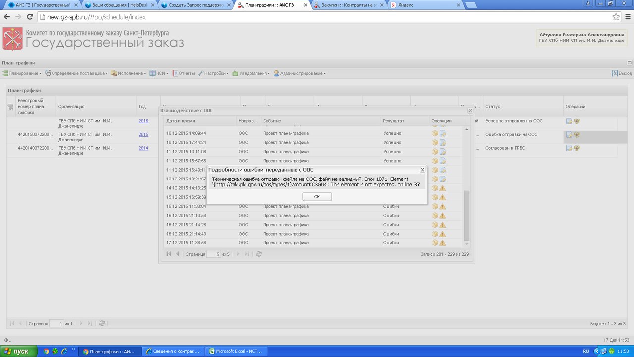Viewport: 634px width, 357px height.
Task: Go to previous page in the ООС dialog pager
Action: coord(178,254)
